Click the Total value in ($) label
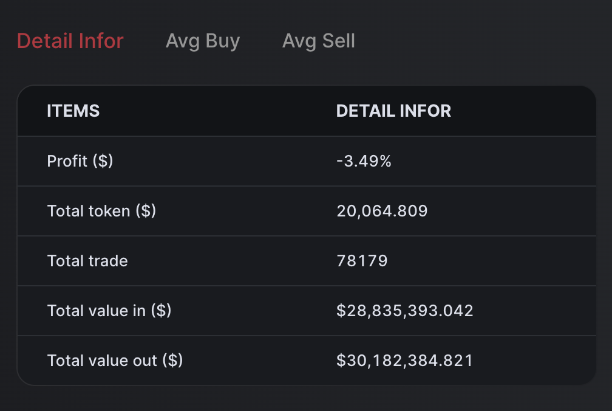Screen dimensions: 612x411 (109, 311)
